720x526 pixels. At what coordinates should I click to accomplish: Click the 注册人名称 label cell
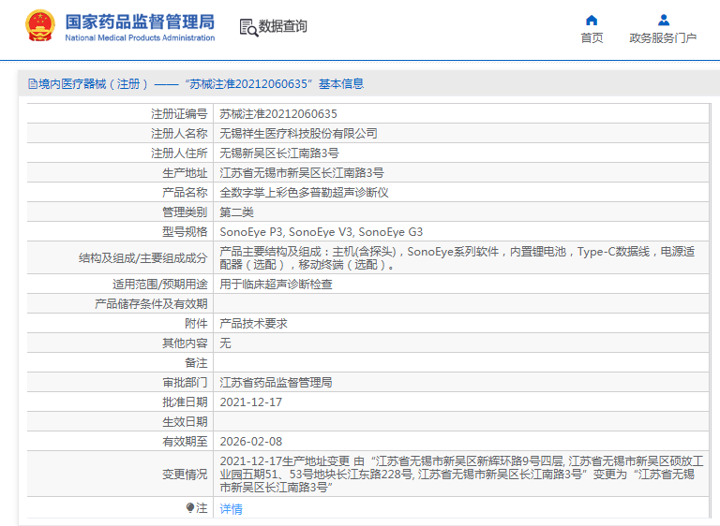(119, 134)
